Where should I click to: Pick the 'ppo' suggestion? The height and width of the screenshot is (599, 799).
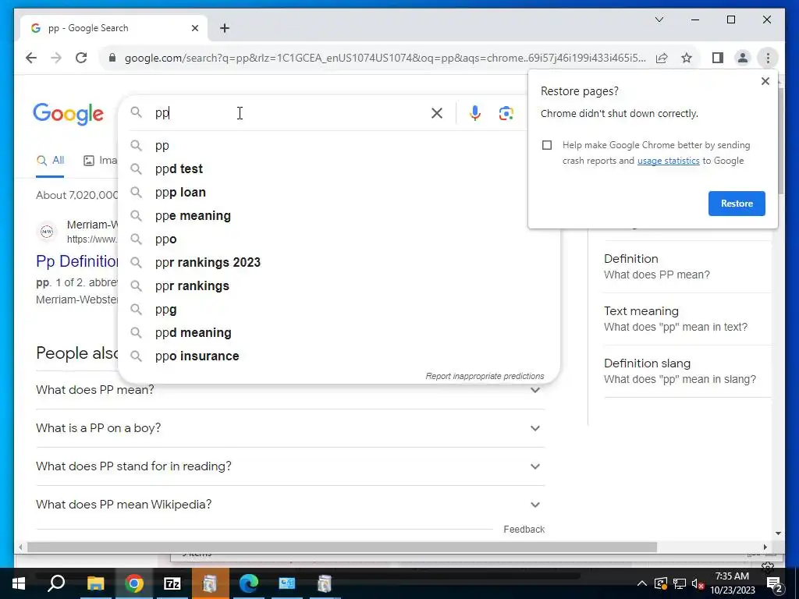pyautogui.click(x=339, y=239)
